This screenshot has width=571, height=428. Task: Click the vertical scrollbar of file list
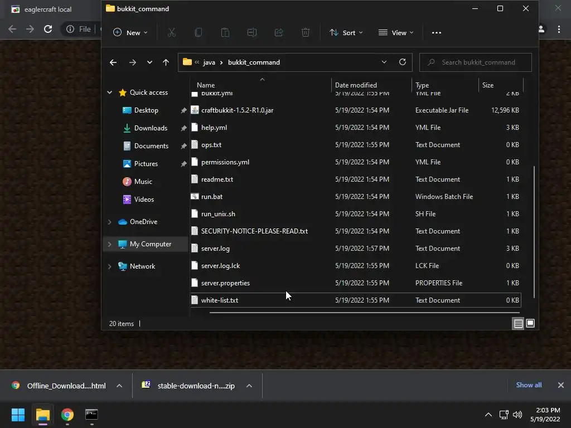(534, 232)
